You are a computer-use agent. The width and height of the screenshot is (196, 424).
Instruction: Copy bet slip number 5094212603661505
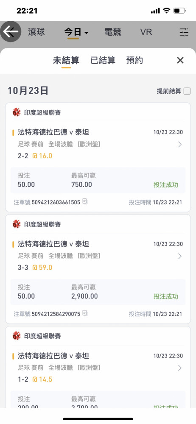(x=85, y=202)
